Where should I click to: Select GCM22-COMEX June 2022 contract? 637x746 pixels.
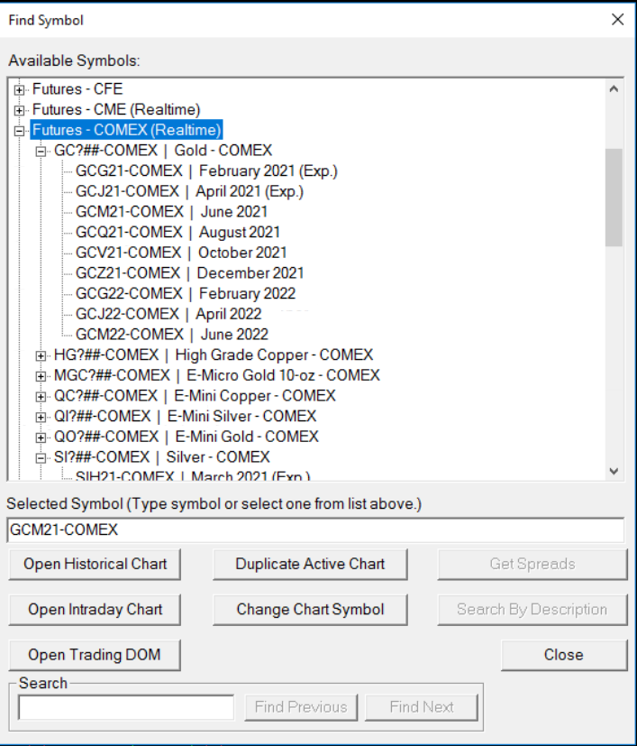pos(171,335)
